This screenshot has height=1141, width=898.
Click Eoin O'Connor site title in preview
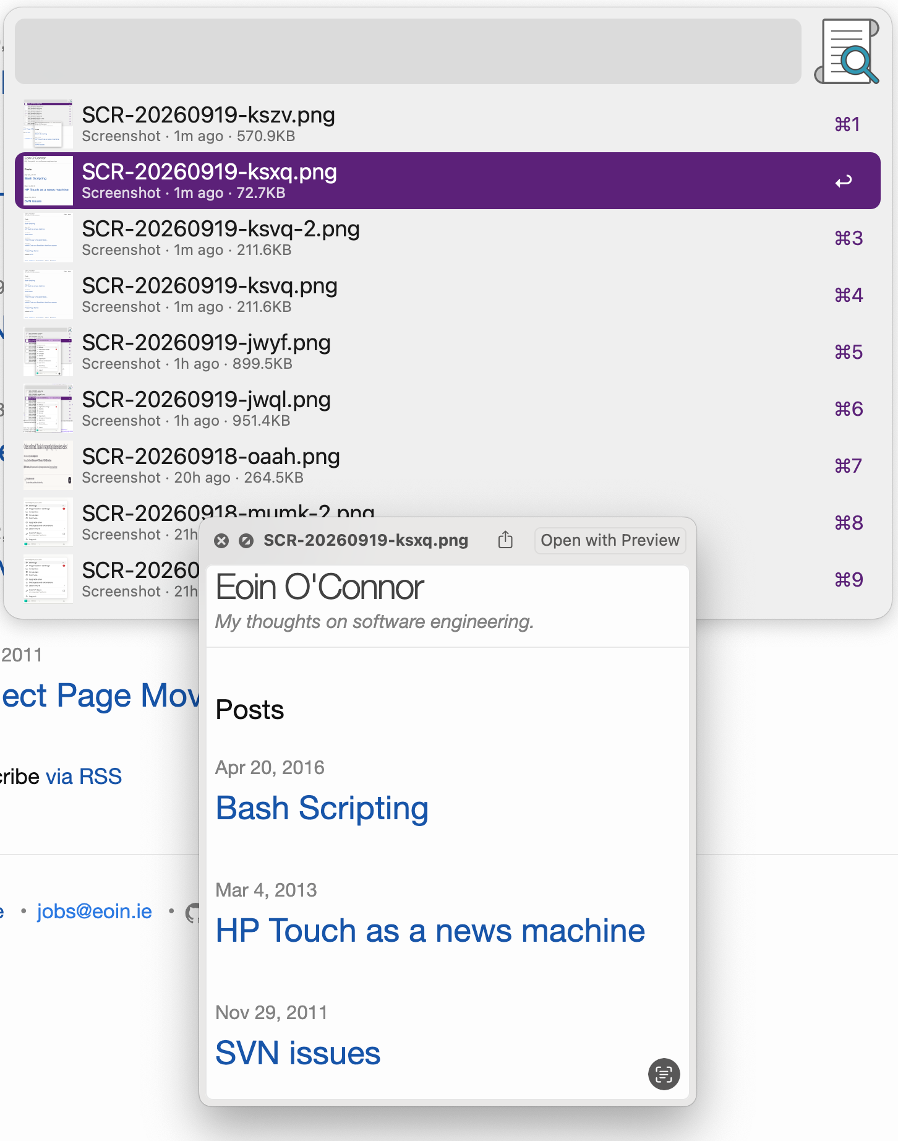click(320, 587)
